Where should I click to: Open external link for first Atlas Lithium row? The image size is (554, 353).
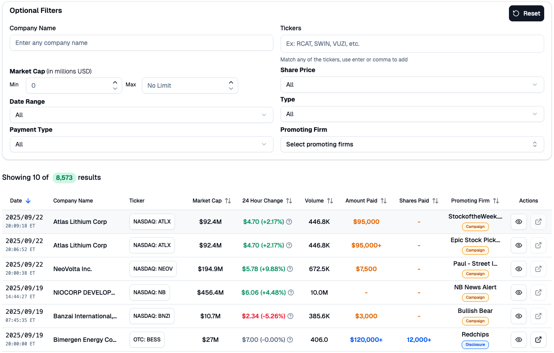click(x=538, y=222)
